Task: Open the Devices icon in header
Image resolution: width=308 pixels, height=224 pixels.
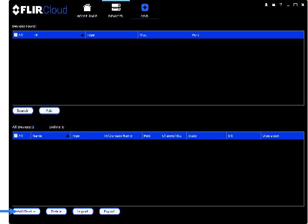Action: (x=116, y=7)
